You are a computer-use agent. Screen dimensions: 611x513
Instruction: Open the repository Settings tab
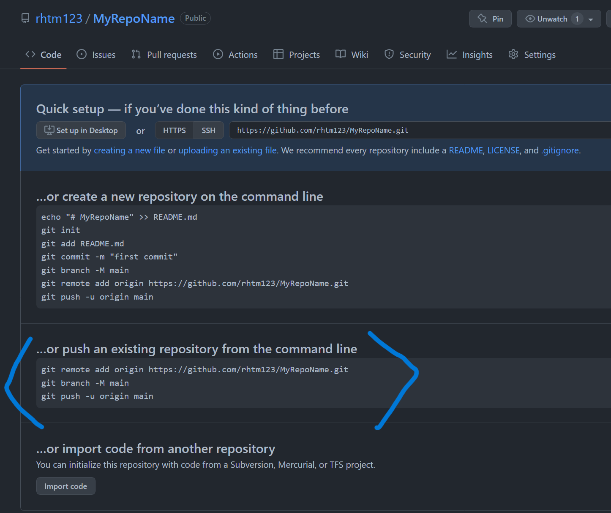532,55
